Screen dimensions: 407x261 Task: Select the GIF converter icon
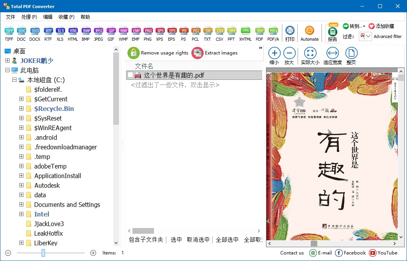pos(111,34)
